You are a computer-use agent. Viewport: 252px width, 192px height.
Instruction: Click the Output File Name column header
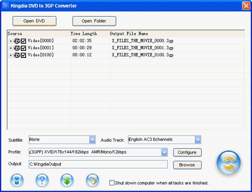click(x=177, y=34)
